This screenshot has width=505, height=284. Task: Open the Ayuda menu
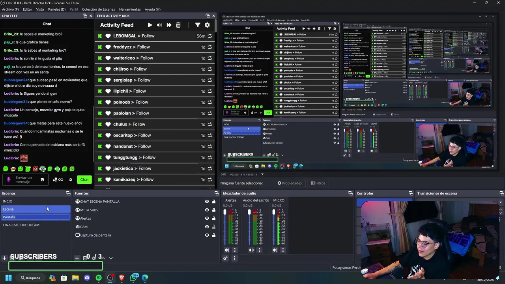152,9
